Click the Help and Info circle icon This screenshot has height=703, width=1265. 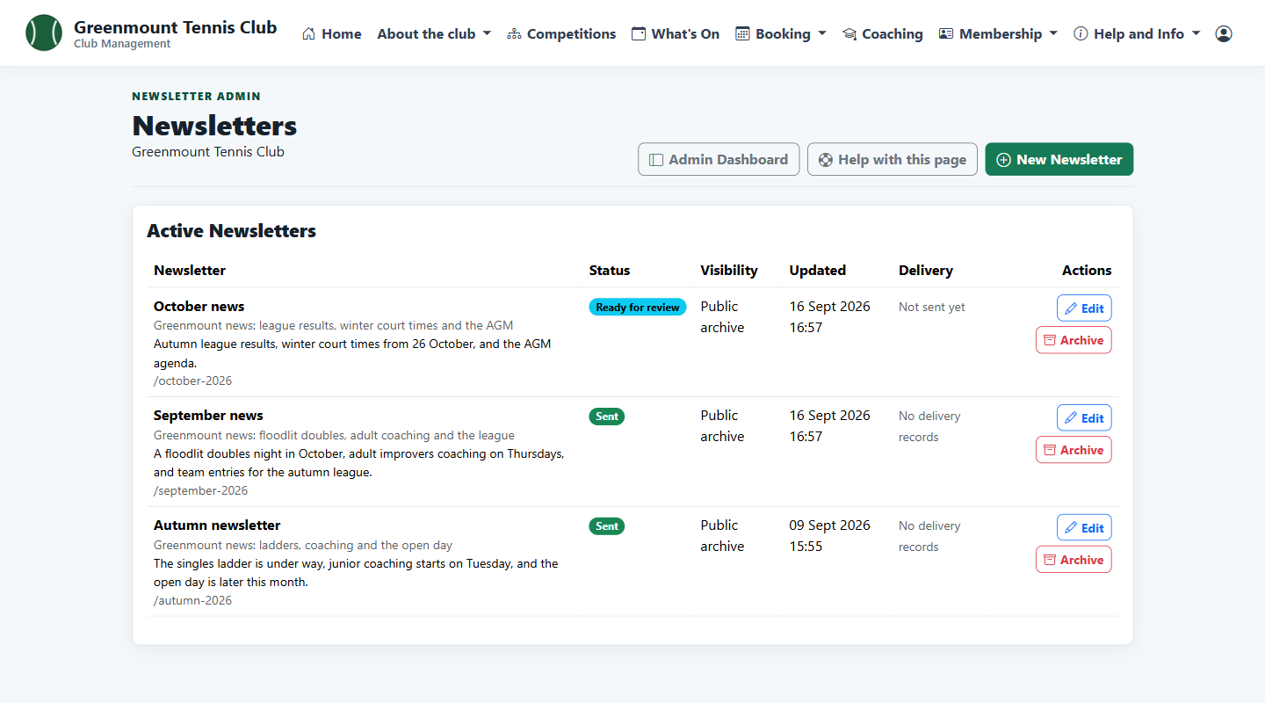click(1081, 34)
